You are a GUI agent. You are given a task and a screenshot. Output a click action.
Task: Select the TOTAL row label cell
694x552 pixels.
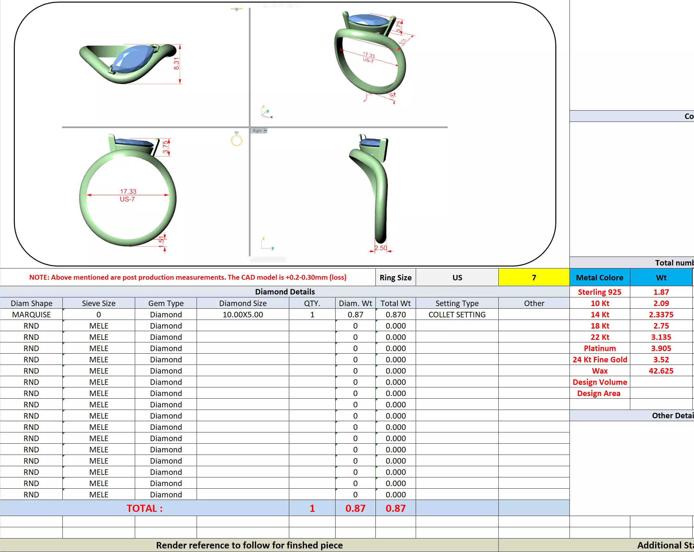click(144, 508)
